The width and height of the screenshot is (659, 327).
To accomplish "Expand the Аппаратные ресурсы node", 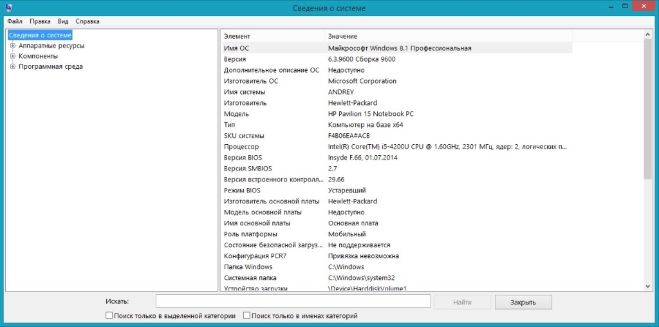I will (13, 46).
